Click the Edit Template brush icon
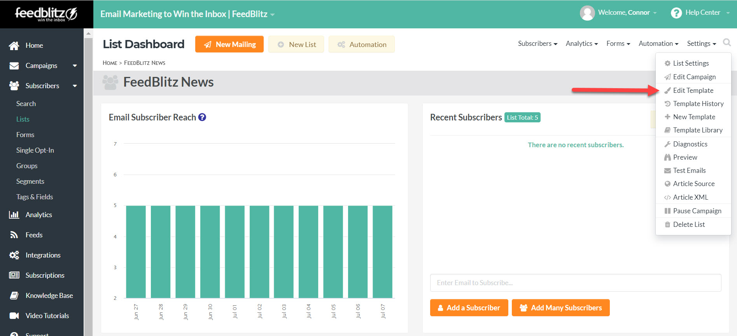Image resolution: width=737 pixels, height=336 pixels. 667,91
